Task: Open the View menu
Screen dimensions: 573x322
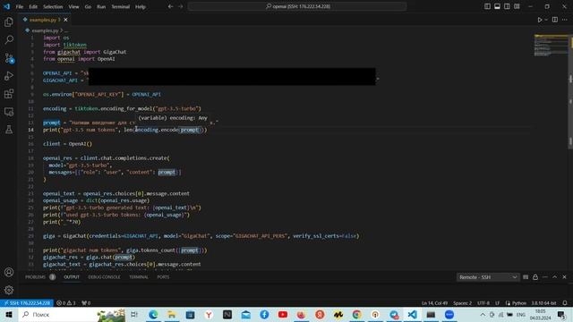Action: [x=73, y=6]
